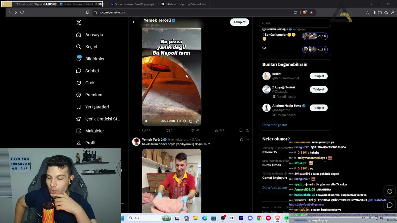Expand the tab search dropdown arrow

[x=371, y=4]
